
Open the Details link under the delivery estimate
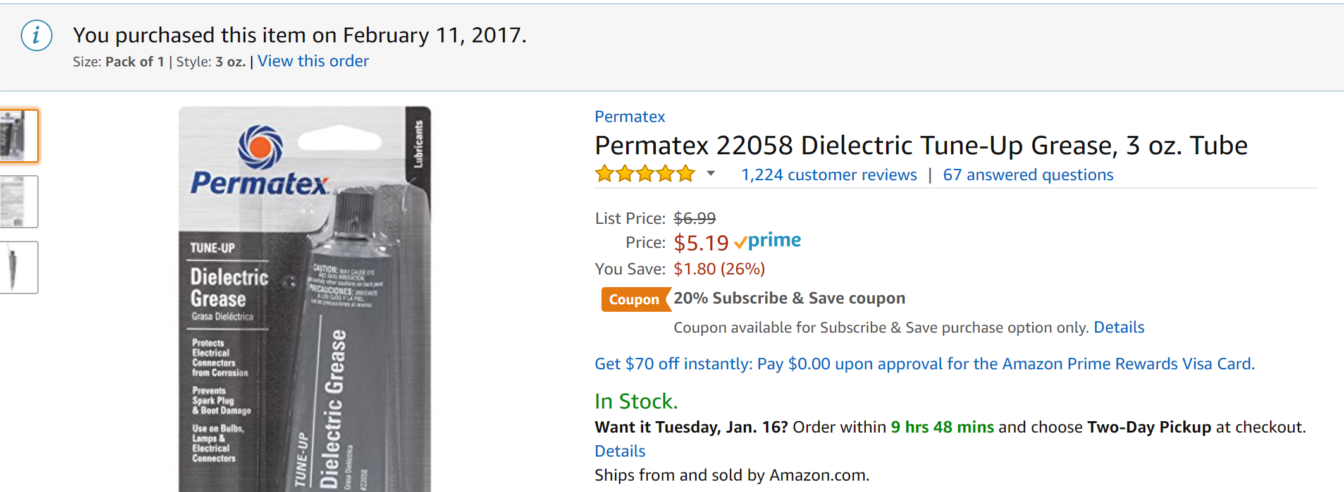click(x=620, y=451)
